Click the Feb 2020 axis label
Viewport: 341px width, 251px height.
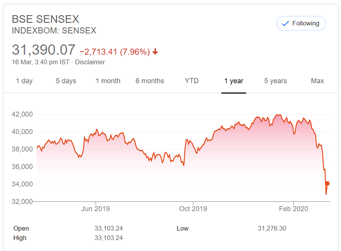[293, 209]
